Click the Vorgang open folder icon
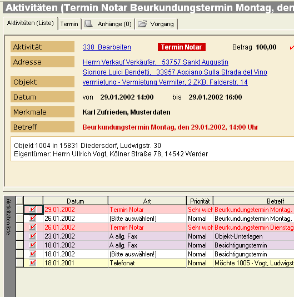The height and width of the screenshot is (297, 294). point(142,24)
